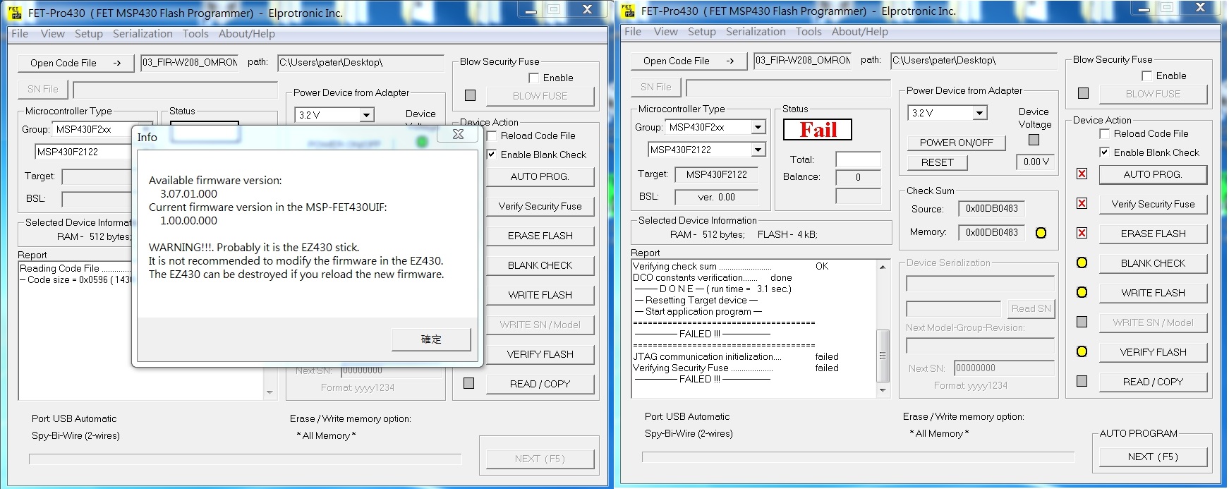
Task: Click the code file name field in left window
Action: coord(189,63)
